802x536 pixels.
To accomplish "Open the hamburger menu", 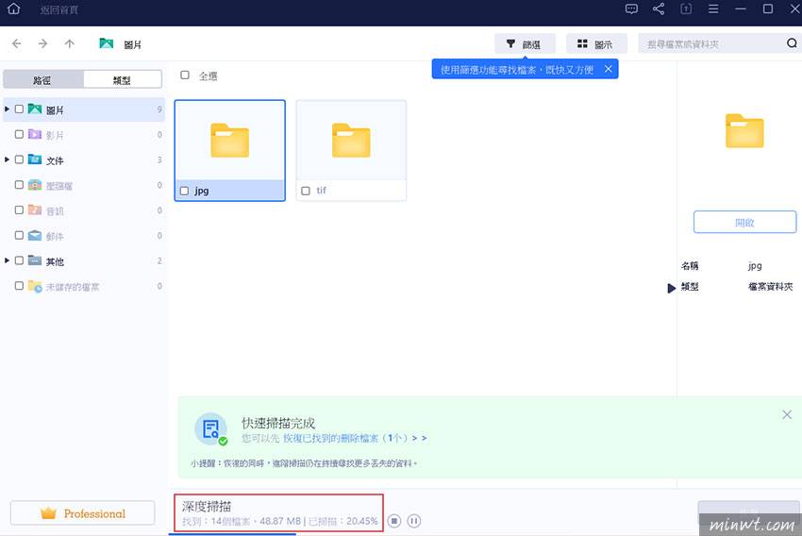I will pyautogui.click(x=713, y=8).
